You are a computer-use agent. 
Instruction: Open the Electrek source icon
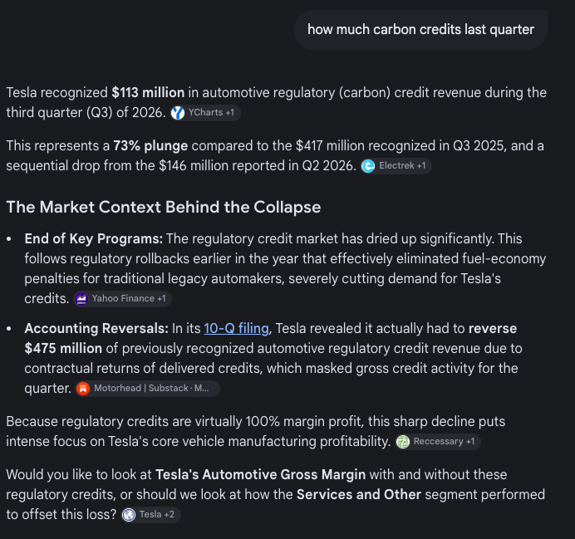[x=368, y=166]
